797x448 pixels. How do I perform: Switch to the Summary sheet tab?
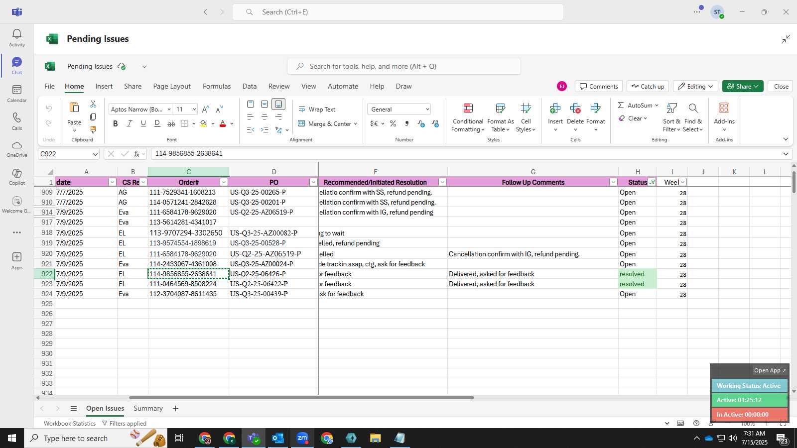click(148, 408)
